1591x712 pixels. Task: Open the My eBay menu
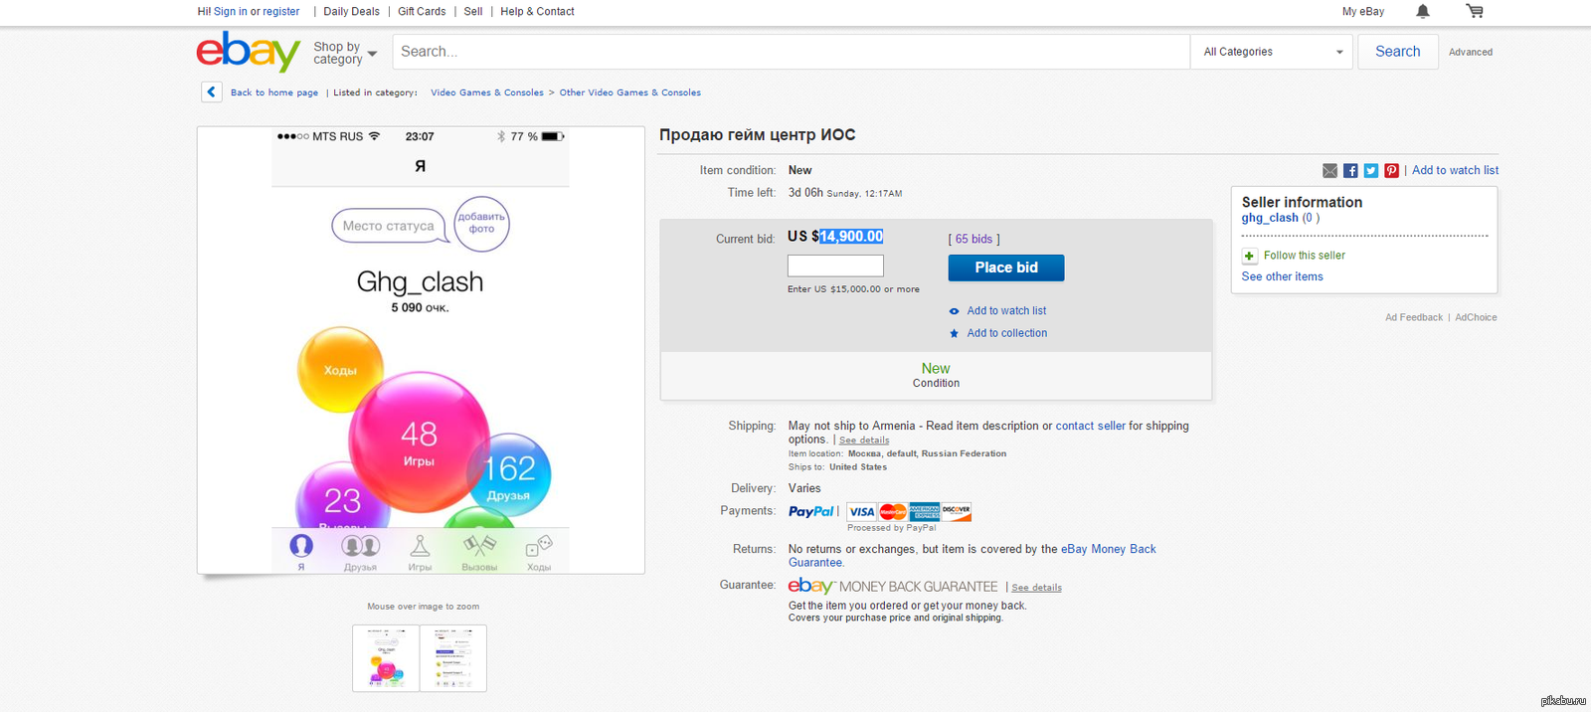(1362, 12)
